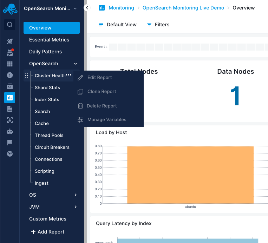Click the ubuntu axis label
Screen dimensions: 268x243
[x=190, y=207]
